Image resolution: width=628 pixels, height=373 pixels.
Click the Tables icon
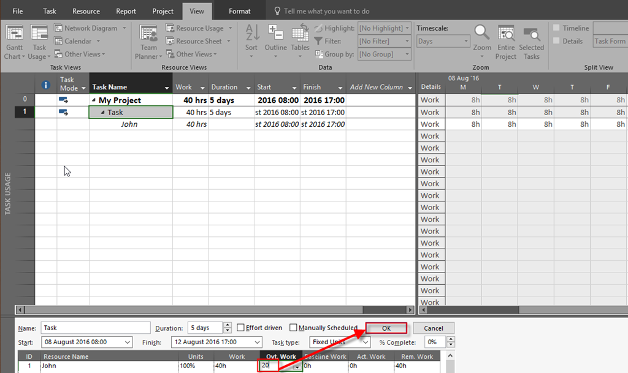pyautogui.click(x=300, y=34)
